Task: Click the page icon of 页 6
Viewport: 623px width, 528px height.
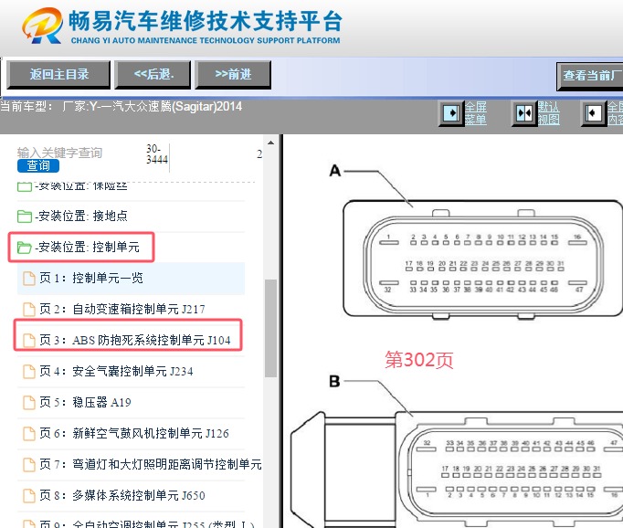Action: click(29, 433)
